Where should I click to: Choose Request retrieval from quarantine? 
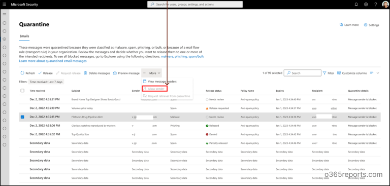pyautogui.click(x=167, y=96)
